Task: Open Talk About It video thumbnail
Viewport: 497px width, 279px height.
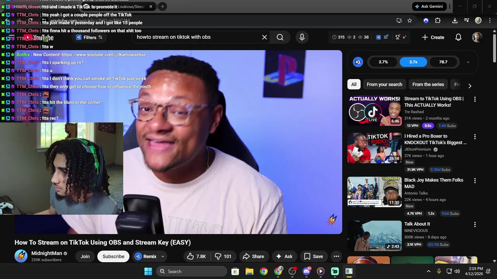Action: point(374,236)
